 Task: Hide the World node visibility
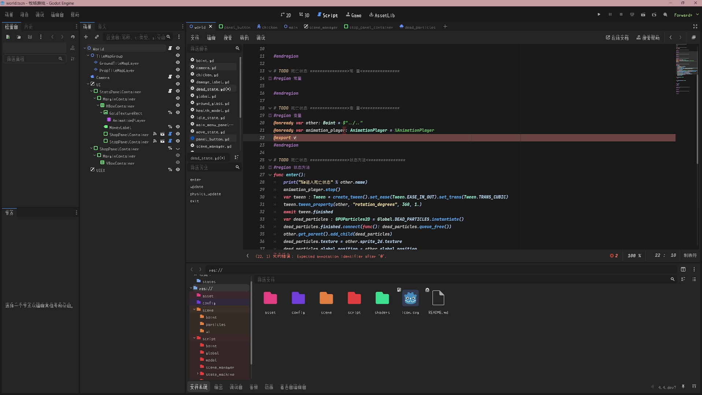pyautogui.click(x=178, y=48)
